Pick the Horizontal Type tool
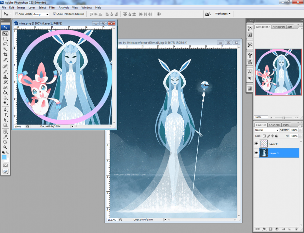This screenshot has height=233, width=304. pyautogui.click(x=5, y=115)
